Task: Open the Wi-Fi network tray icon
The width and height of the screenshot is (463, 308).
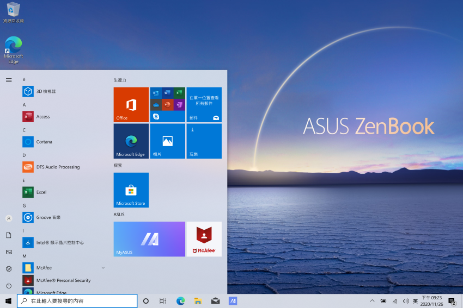Action: tap(395, 301)
